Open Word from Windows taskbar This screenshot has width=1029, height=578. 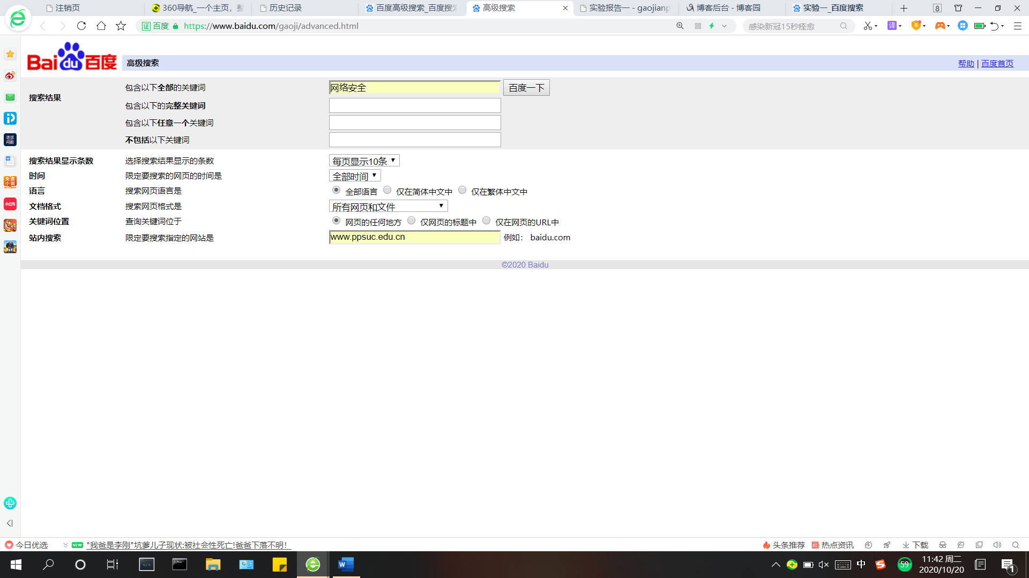[346, 564]
